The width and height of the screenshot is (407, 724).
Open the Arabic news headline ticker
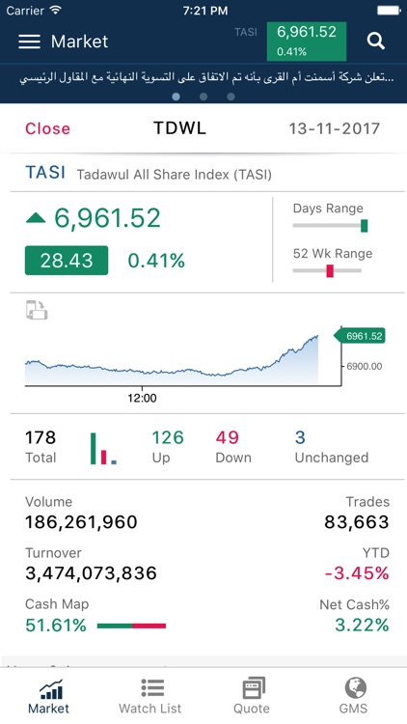pos(203,77)
